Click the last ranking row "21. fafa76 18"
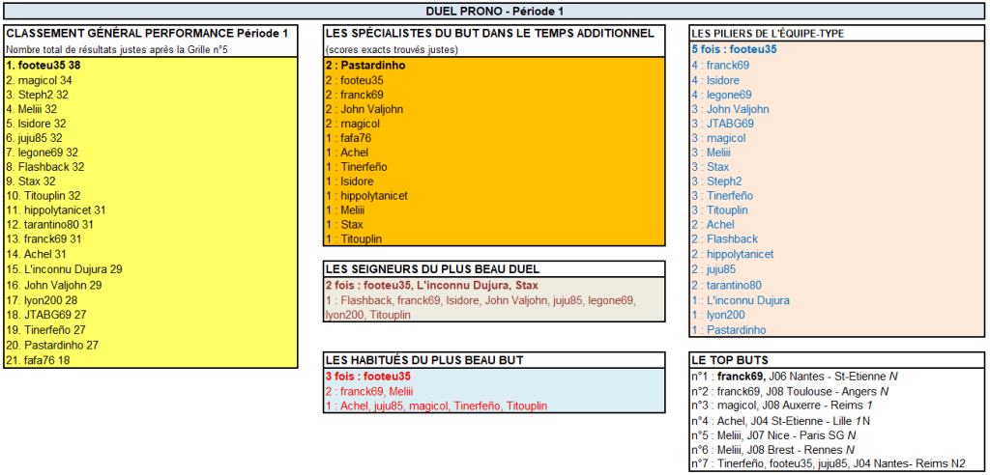990x475 pixels. pos(39,360)
